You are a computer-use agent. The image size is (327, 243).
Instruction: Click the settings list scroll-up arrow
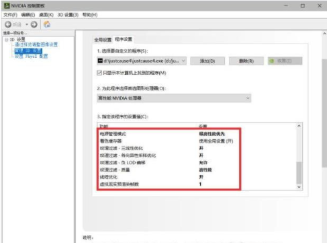pos(299,126)
